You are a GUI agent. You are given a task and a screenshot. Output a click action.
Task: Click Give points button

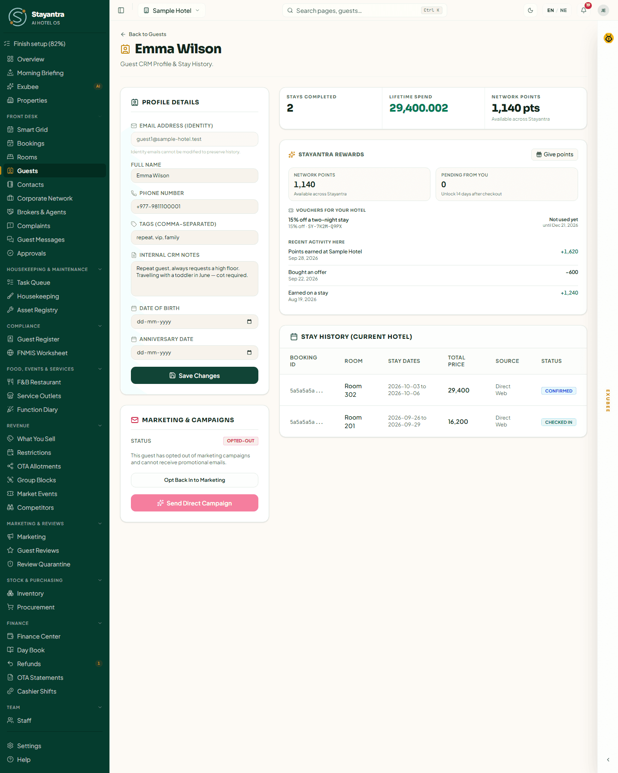pos(554,155)
